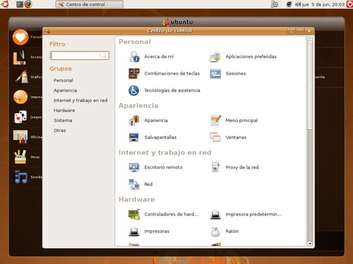
Task: Jump to the Apariencia group
Action: (65, 90)
